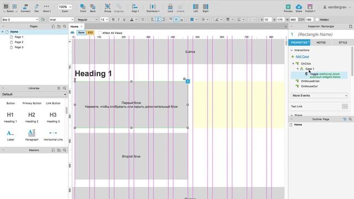The width and height of the screenshot is (354, 199).
Task: Open the vandergrav account menu
Action: coord(337,7)
